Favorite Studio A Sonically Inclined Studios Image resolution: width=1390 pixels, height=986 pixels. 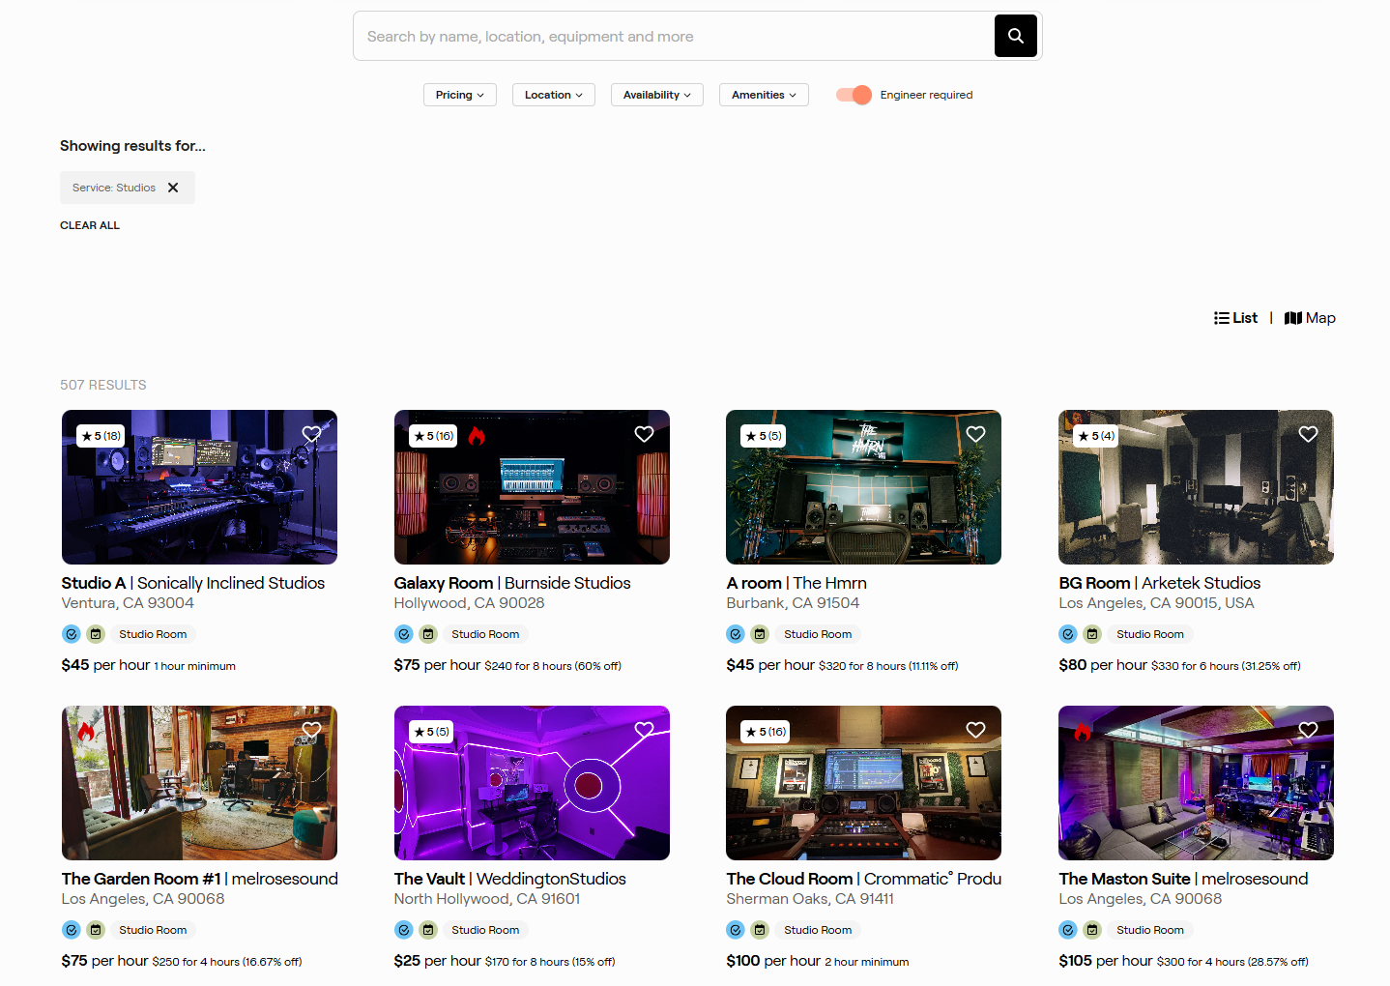311,434
